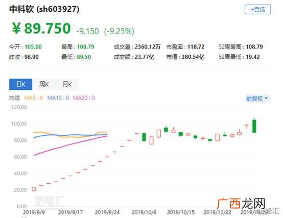Click the price change value -9.150

pos(88,31)
